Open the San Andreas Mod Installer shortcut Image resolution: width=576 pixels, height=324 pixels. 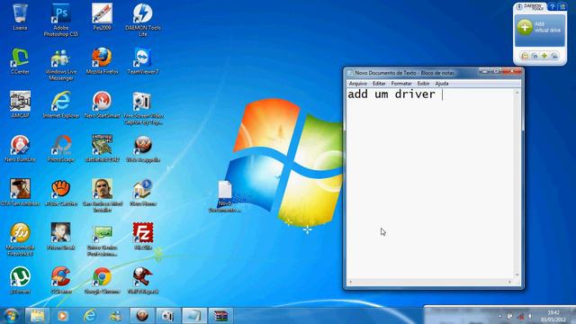[x=102, y=195]
